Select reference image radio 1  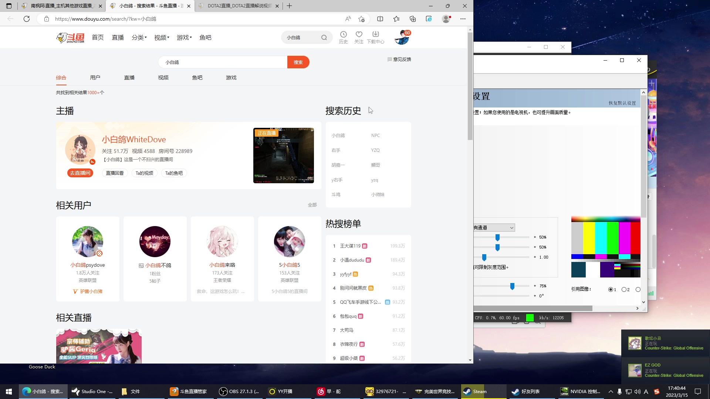[x=611, y=290]
